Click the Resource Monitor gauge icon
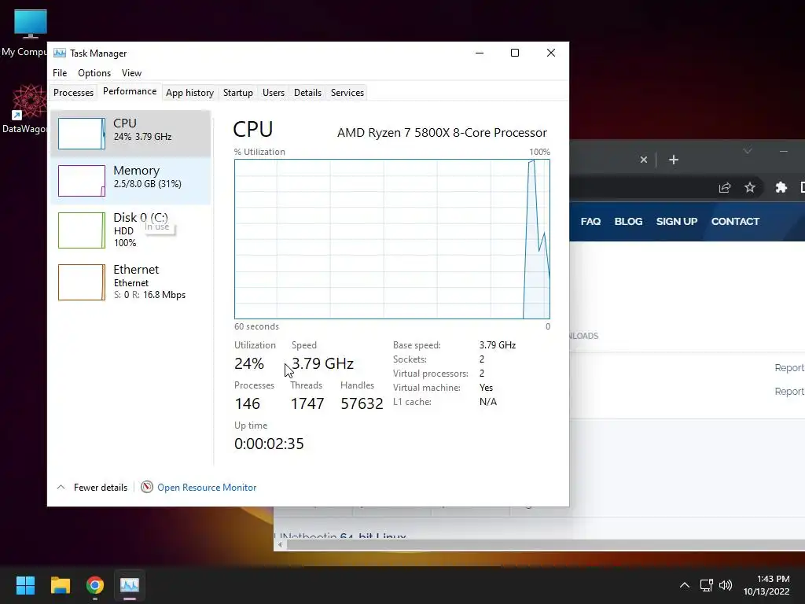Image resolution: width=805 pixels, height=604 pixels. [x=147, y=487]
